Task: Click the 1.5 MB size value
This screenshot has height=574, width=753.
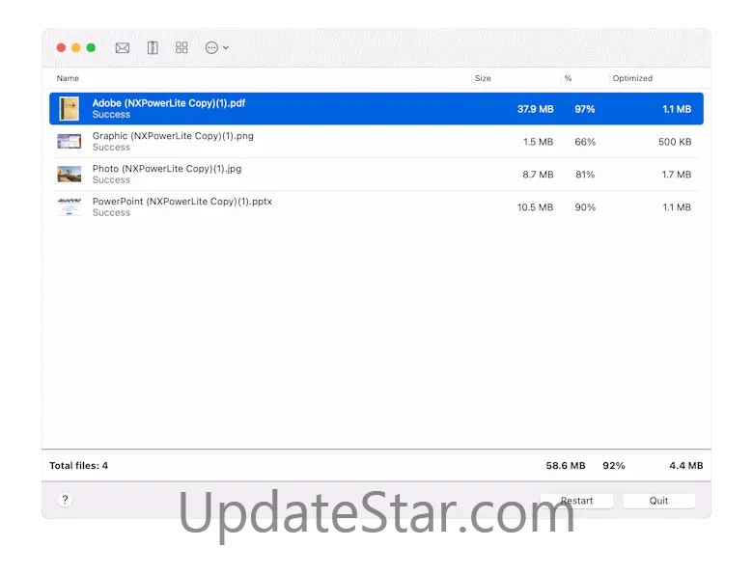Action: click(539, 142)
